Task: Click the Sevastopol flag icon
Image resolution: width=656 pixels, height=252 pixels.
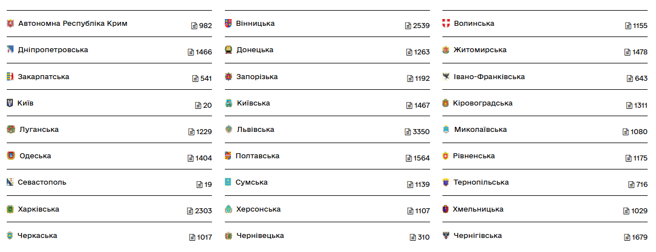Action: (10, 182)
